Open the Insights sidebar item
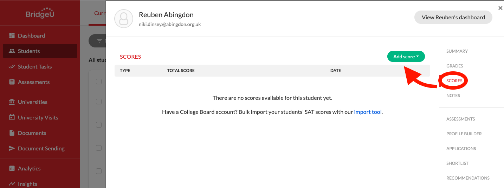This screenshot has height=188, width=504. click(27, 184)
